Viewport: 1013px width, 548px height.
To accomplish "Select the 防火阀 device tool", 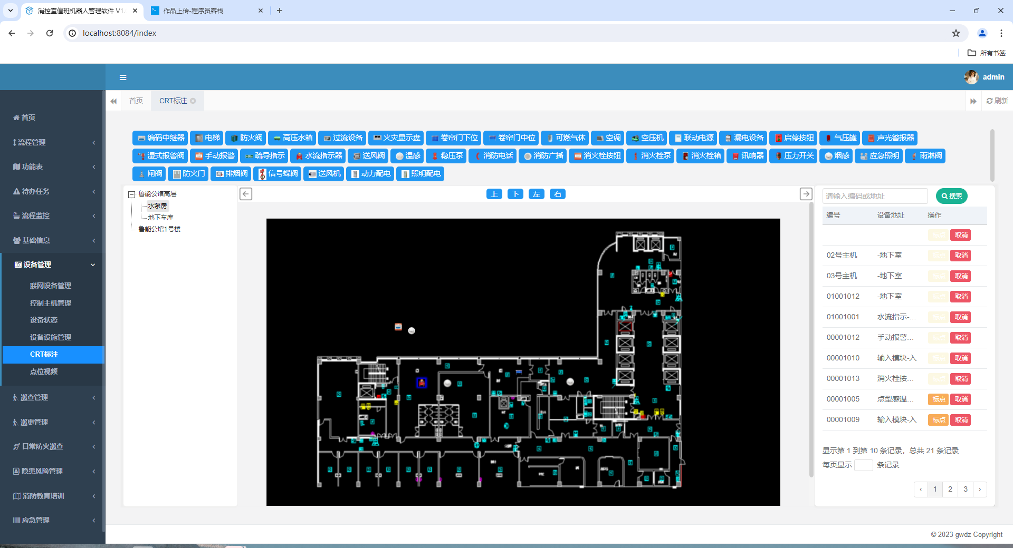I will point(246,138).
